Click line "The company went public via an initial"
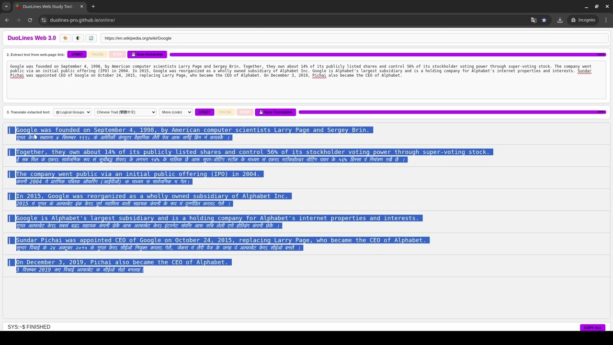 coord(138,174)
